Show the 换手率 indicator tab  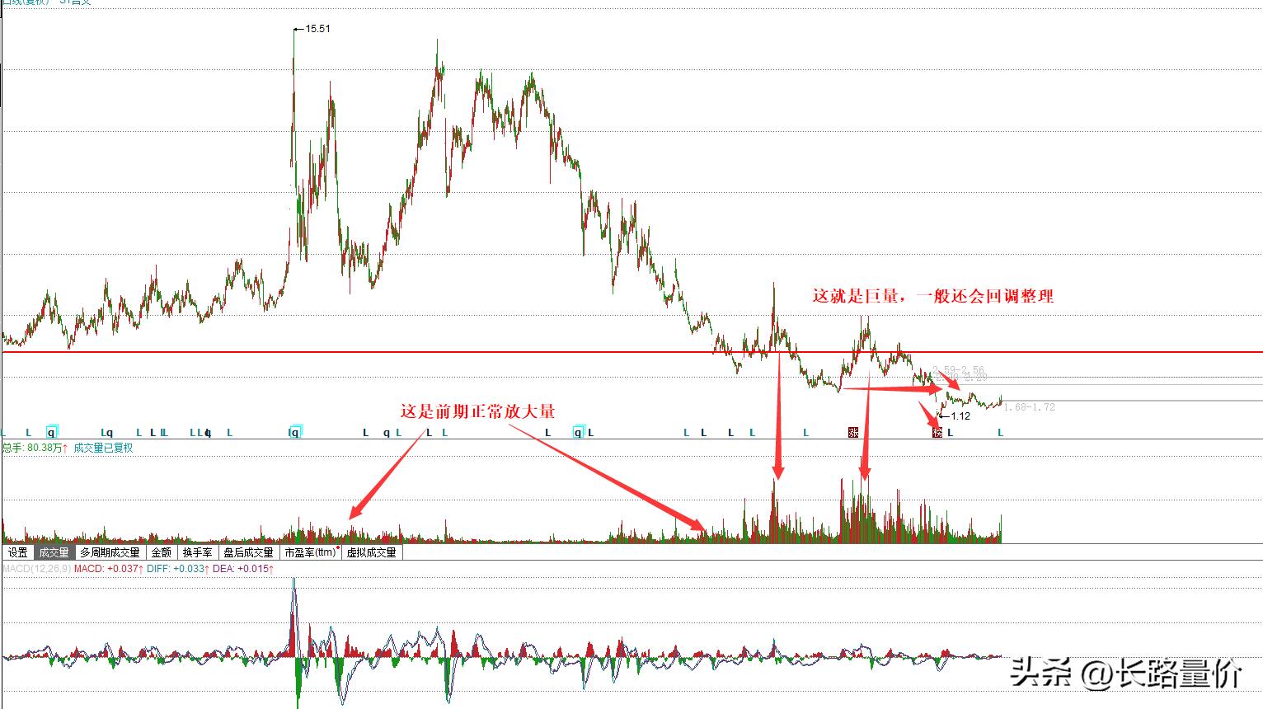tap(198, 552)
